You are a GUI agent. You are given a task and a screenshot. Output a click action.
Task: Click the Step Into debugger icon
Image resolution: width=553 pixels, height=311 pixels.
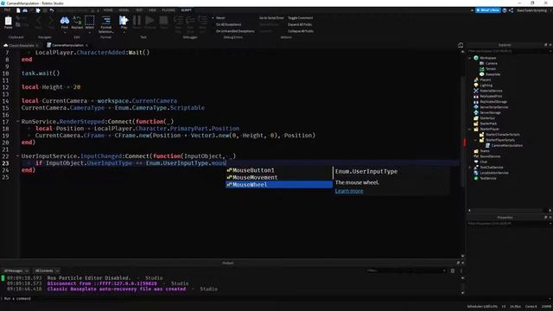pos(178,21)
